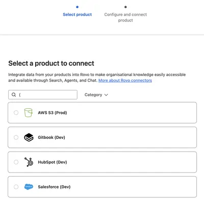Click the Salesforce (Dev) label
Screen dimensions: 204x199
pos(54,187)
